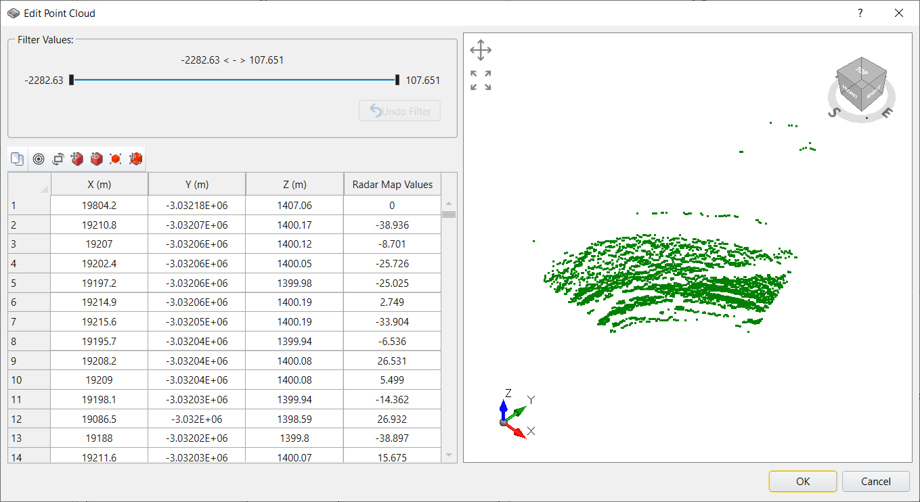Click the S compass letter on view cube
The width and height of the screenshot is (920, 502).
[x=834, y=112]
